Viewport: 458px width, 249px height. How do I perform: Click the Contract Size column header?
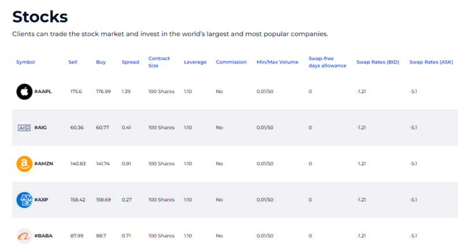[159, 62]
